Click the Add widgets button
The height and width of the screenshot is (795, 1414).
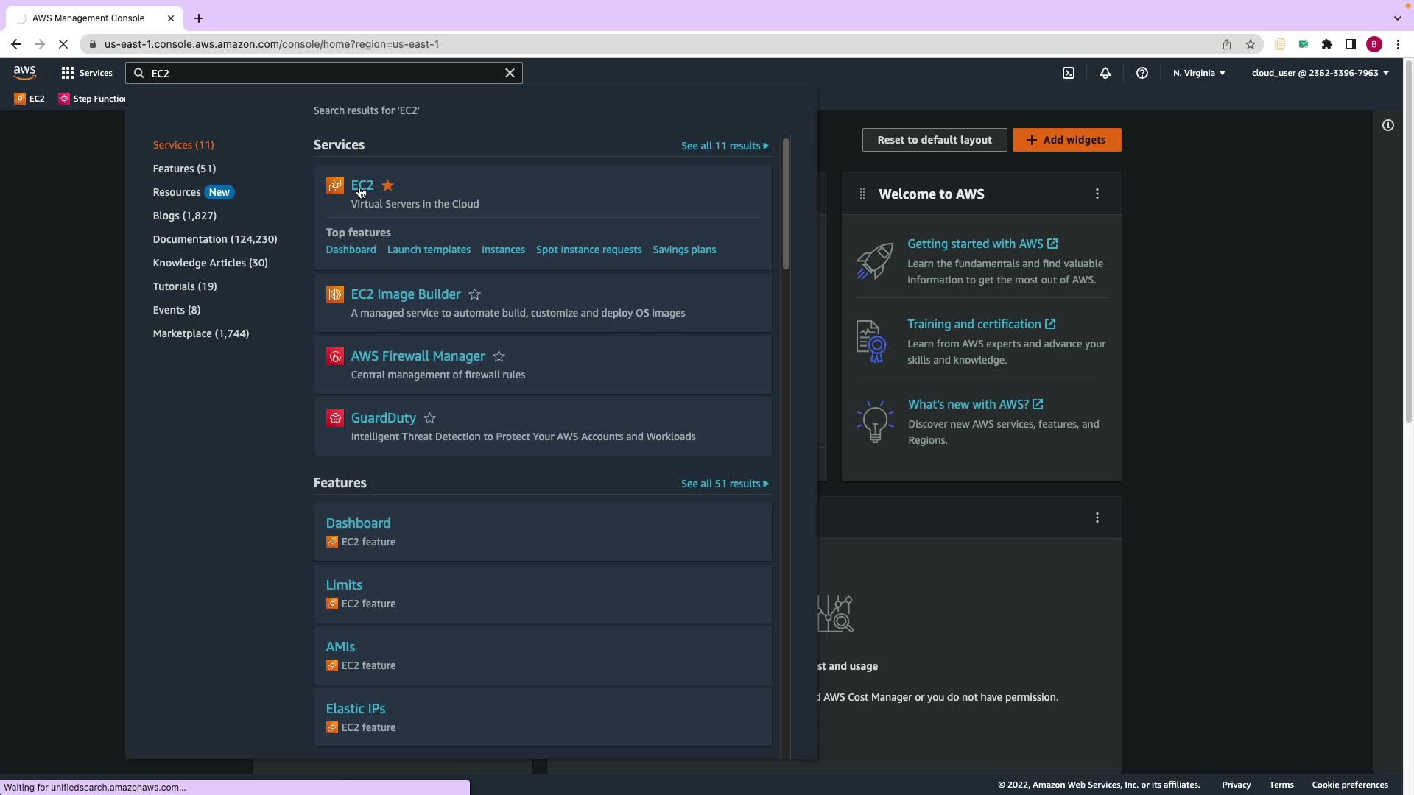1067,140
